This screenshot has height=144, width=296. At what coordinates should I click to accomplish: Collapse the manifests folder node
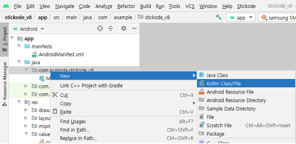pos(19,46)
